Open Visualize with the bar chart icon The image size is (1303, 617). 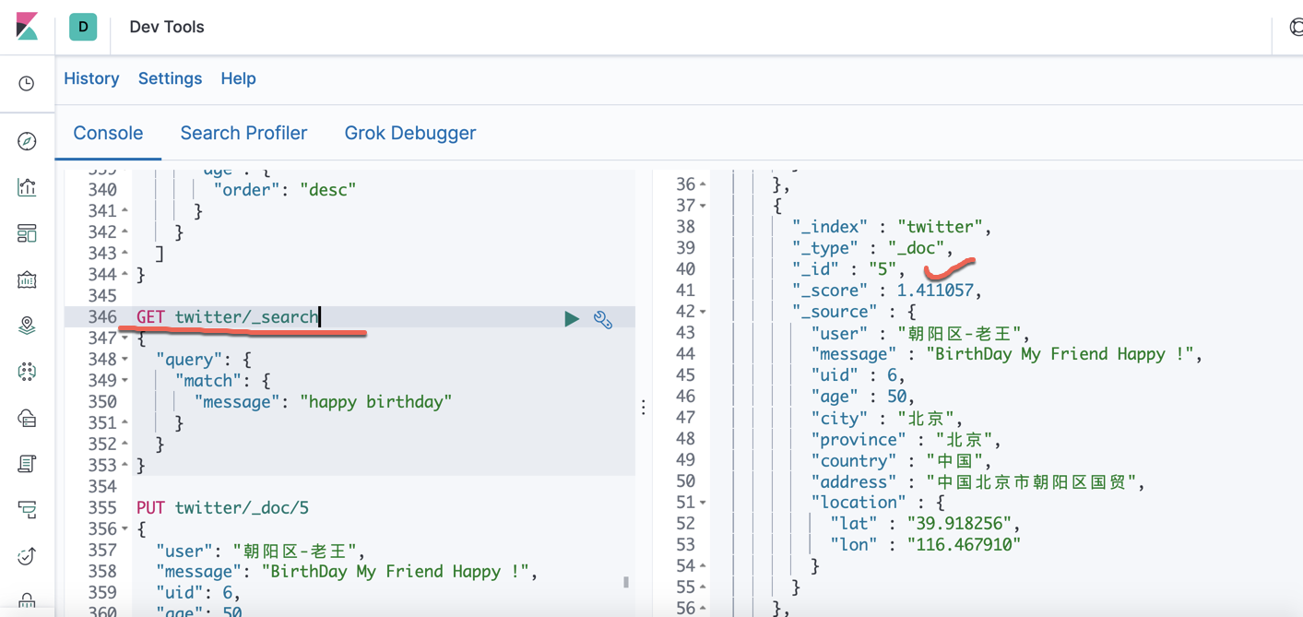click(26, 186)
